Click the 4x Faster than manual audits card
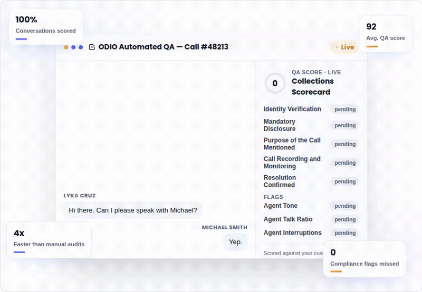422x292 pixels. pos(49,240)
